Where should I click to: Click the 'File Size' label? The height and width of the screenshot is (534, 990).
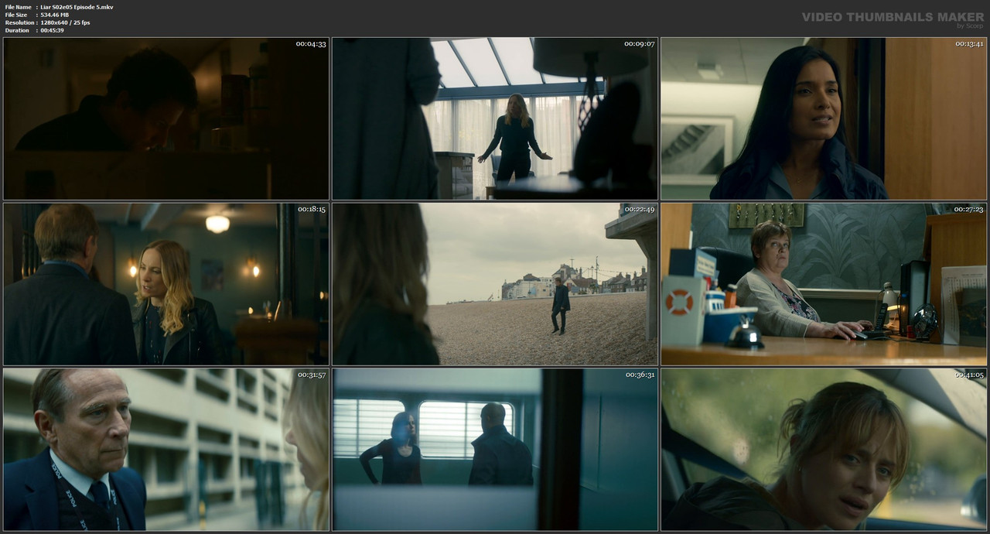[16, 15]
